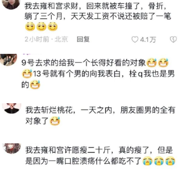Tap the laughing emoji before 13号
Viewport: 181px width, 171px height.
[x=27, y=74]
